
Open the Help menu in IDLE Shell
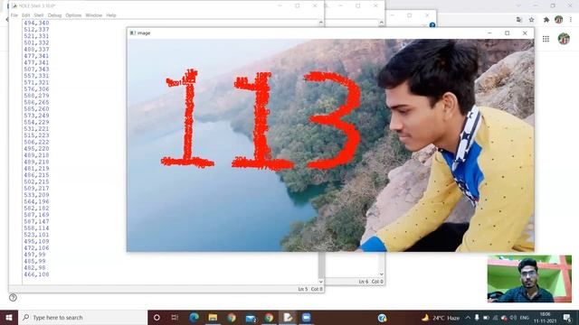pos(111,15)
